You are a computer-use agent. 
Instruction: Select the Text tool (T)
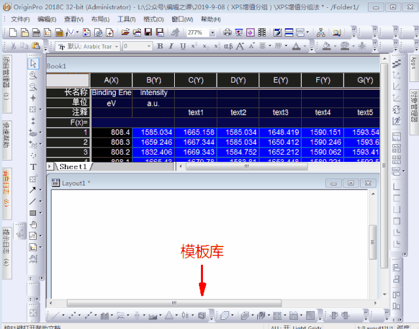click(x=33, y=167)
